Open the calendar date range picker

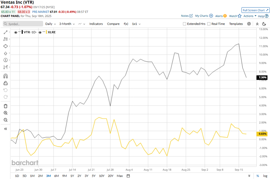tap(128, 176)
